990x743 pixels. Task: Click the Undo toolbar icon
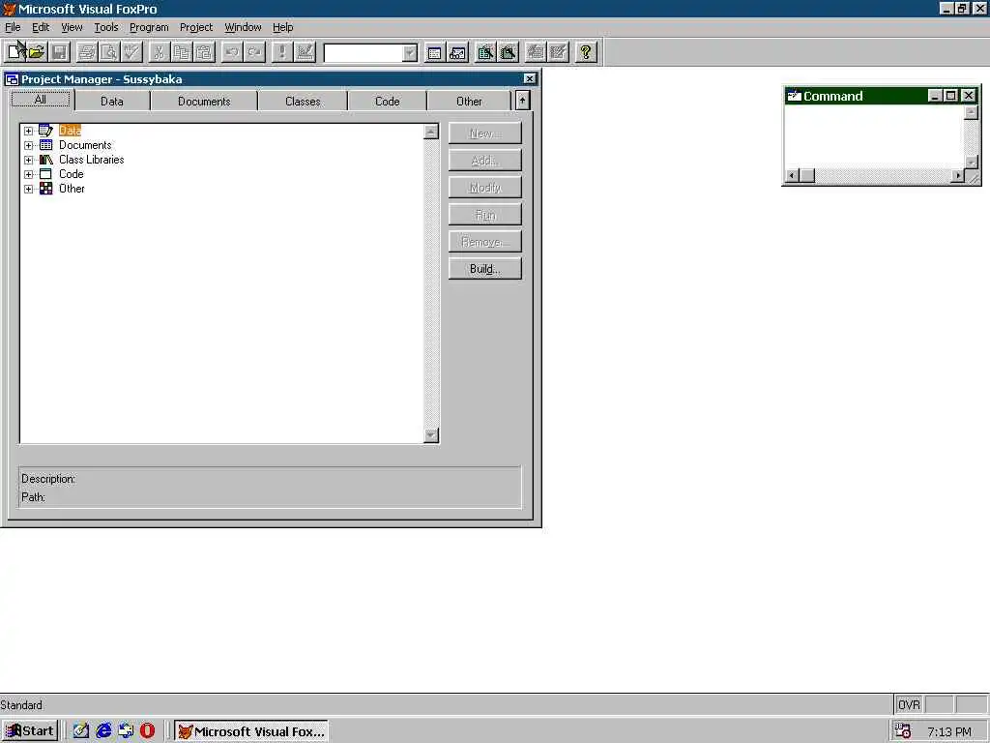point(232,52)
